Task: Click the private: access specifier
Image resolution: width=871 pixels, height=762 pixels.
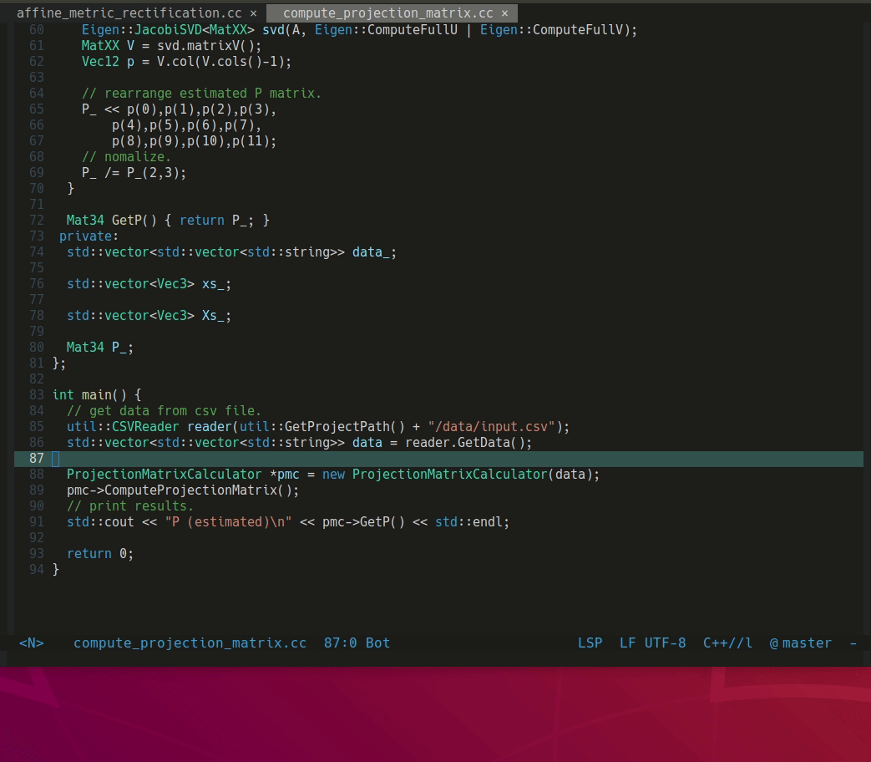Action: point(89,236)
